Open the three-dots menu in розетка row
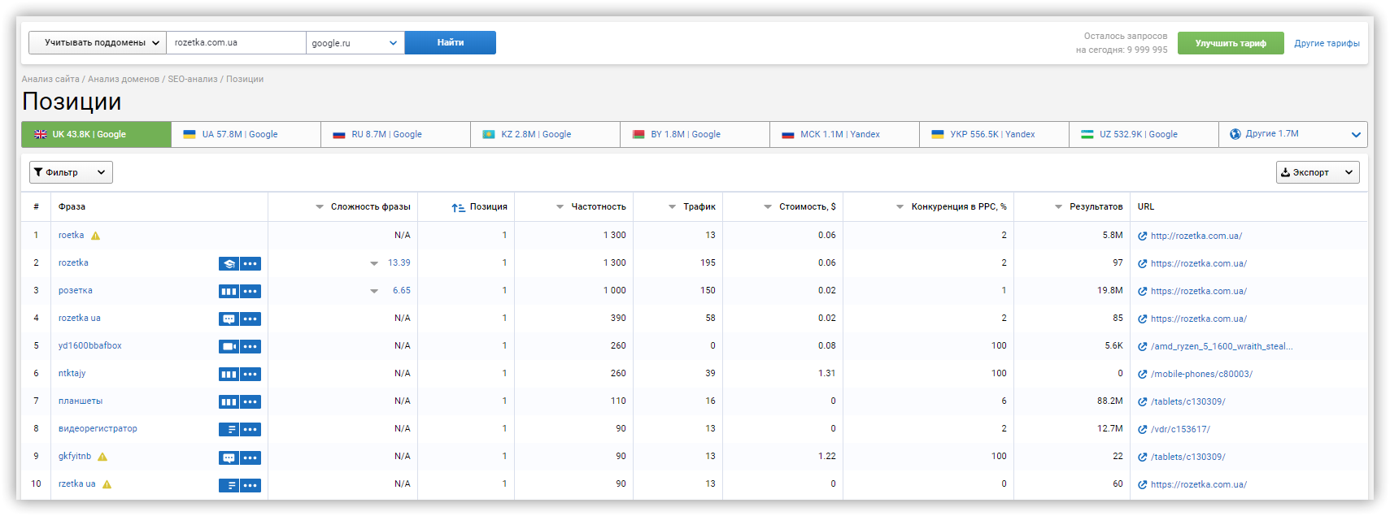Viewport: 1390px width, 516px height. point(251,291)
